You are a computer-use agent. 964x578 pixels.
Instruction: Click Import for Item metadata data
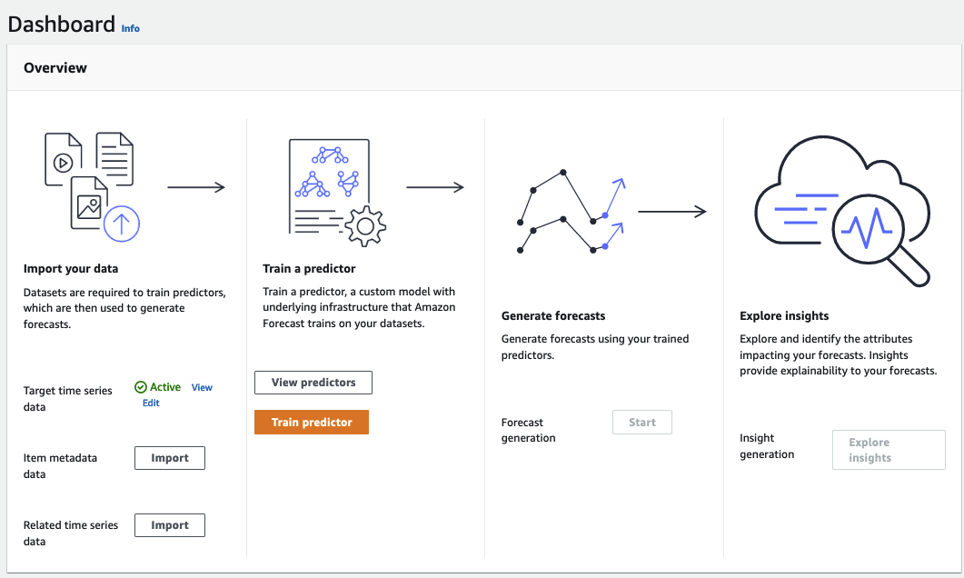pyautogui.click(x=169, y=457)
